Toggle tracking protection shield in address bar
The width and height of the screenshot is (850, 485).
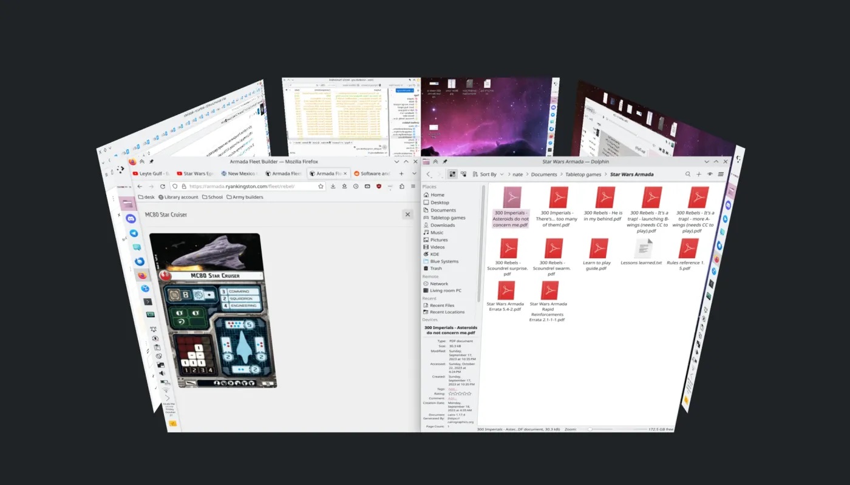tap(175, 186)
